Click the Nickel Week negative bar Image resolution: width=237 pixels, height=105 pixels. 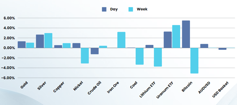coord(85,56)
